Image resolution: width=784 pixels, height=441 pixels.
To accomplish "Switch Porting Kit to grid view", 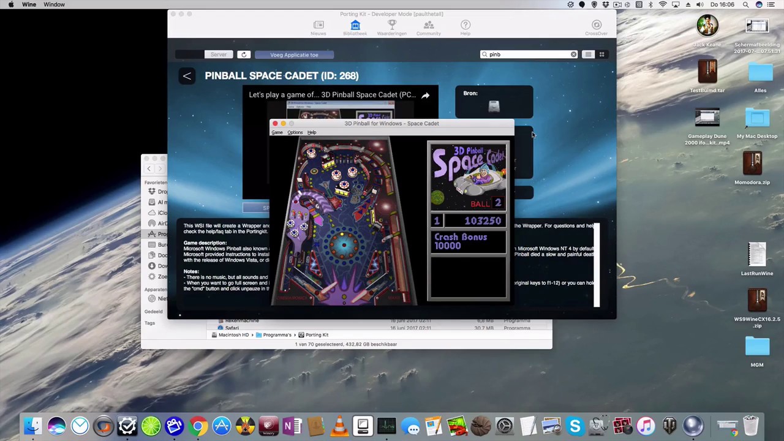I will point(601,55).
